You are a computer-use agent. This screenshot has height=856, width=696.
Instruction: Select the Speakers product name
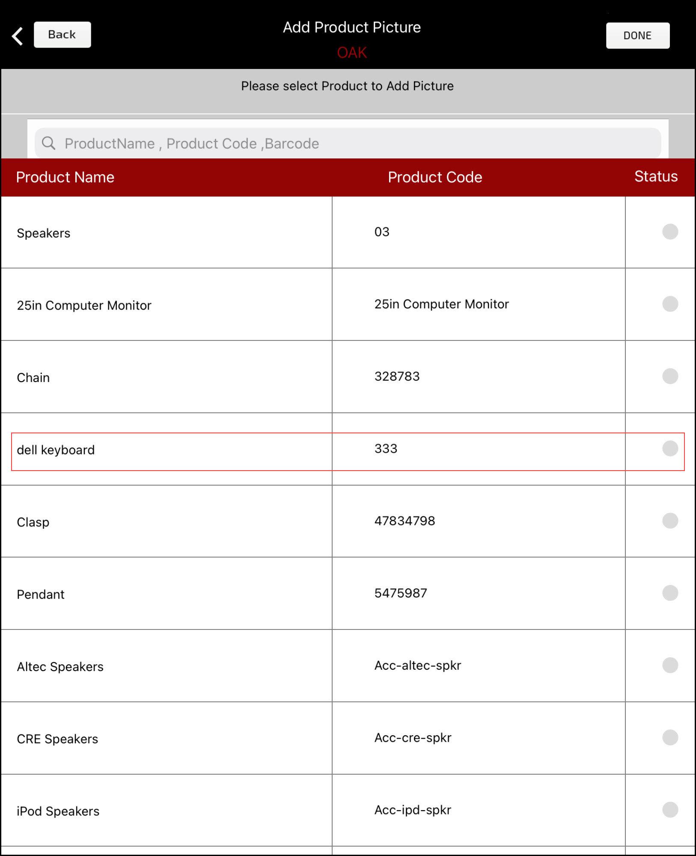click(x=44, y=233)
